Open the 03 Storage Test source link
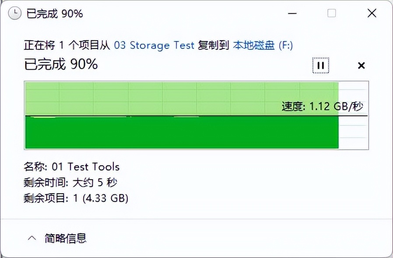393x258 pixels. 154,45
